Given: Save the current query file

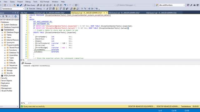Looking at the screenshot, I should click(18, 5).
